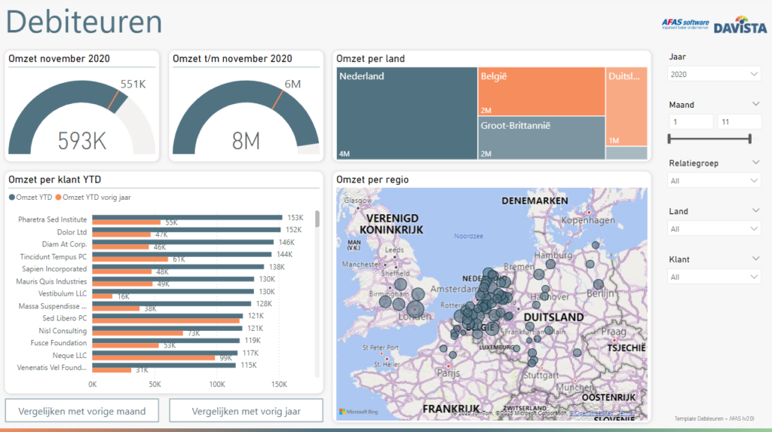Click the Omzet YTD vorig jaar legend marker
The height and width of the screenshot is (432, 772).
tap(58, 198)
